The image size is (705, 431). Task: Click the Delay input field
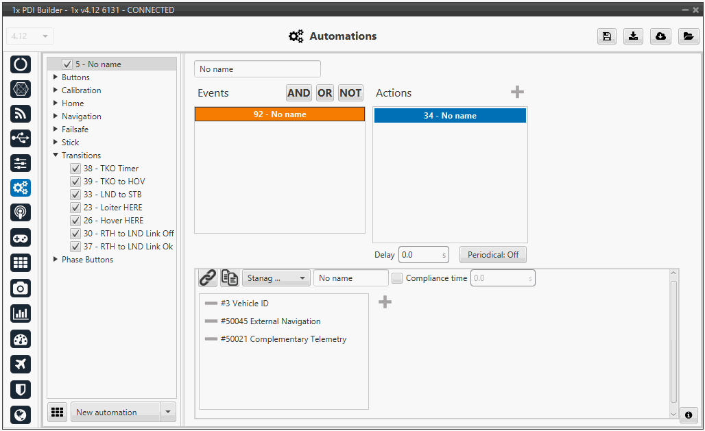tap(418, 255)
